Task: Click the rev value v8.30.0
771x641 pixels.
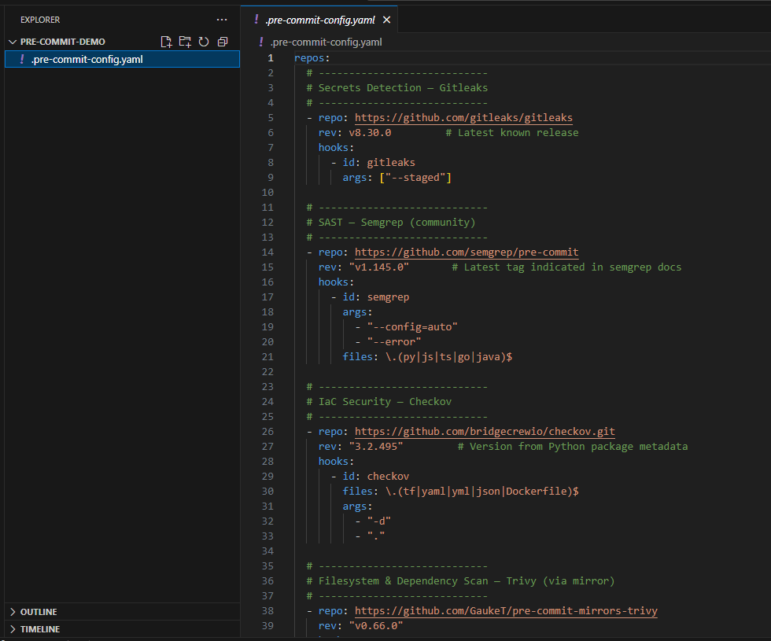Action: tap(370, 133)
